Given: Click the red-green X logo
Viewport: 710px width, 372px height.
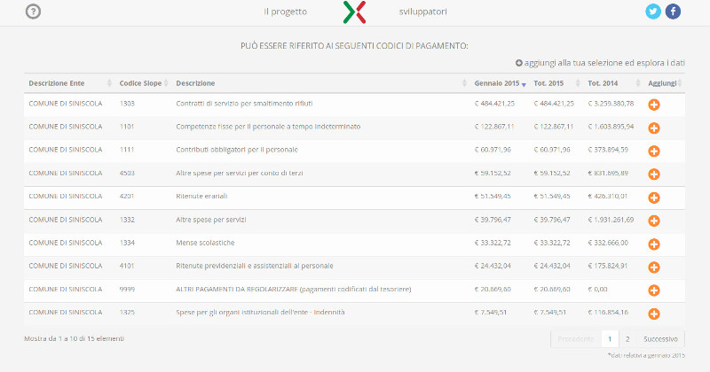Looking at the screenshot, I should [354, 12].
